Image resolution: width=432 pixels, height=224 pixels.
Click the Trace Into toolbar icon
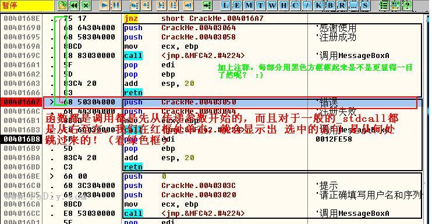point(162,5)
